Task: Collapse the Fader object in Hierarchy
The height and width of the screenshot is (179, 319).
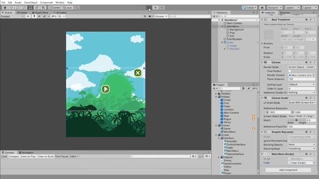Action: click(222, 42)
